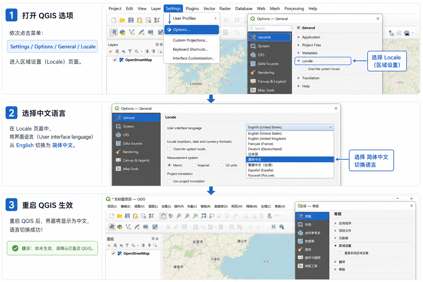Viewport: 423px width, 282px height.
Task: Select 繁體中文（台灣）in language list
Action: pyautogui.click(x=290, y=165)
